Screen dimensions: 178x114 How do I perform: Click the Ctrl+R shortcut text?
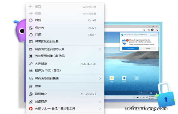tap(92, 21)
